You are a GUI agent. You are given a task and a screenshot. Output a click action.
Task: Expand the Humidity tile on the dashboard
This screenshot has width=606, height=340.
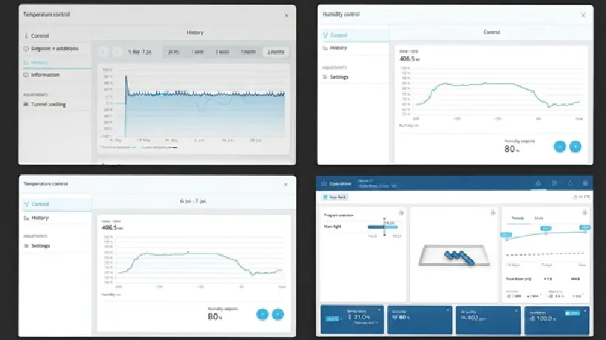pyautogui.click(x=448, y=310)
